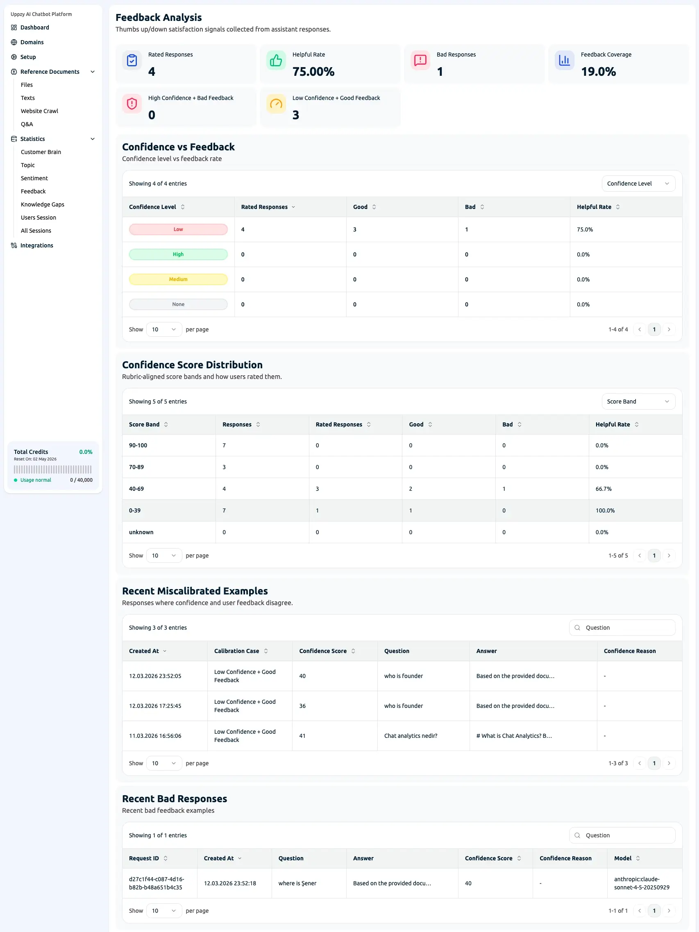The image size is (699, 932).
Task: Open Knowledge Gaps in the sidebar
Action: click(x=43, y=204)
